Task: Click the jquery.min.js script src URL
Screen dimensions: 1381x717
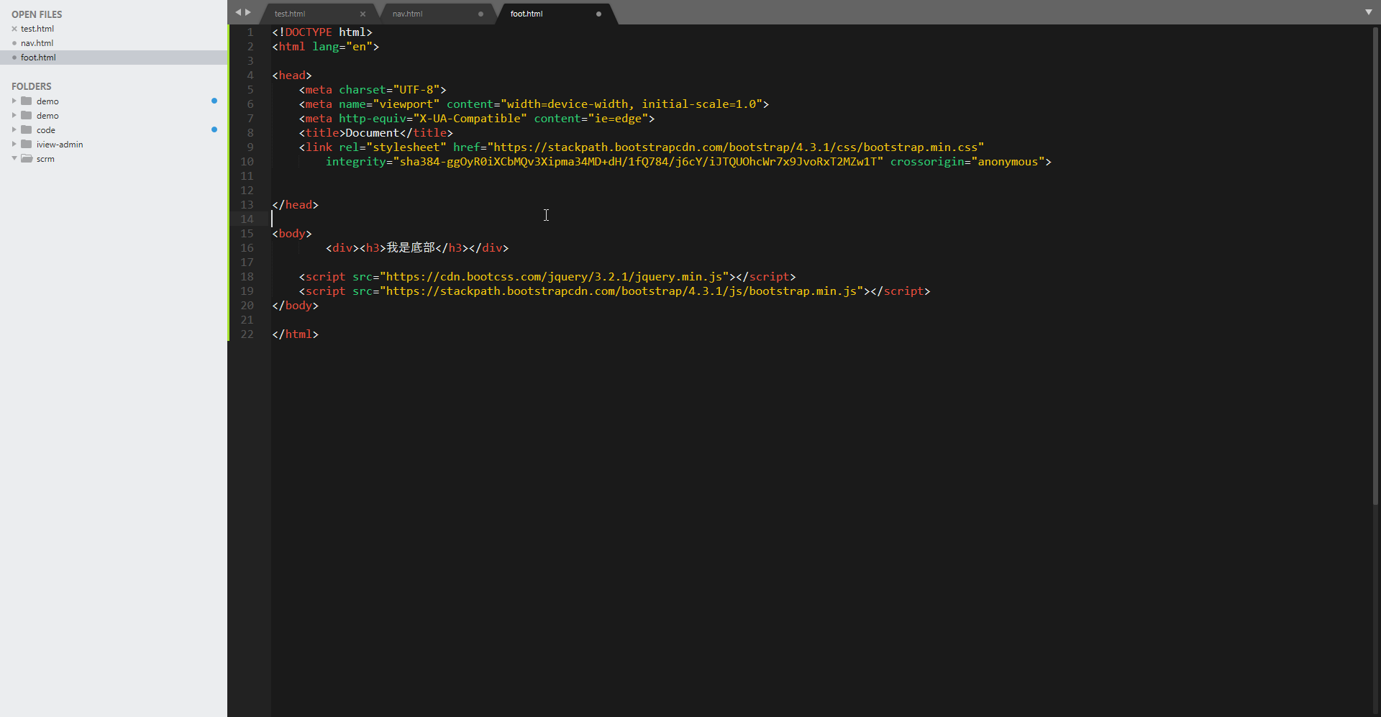Action: pyautogui.click(x=554, y=277)
